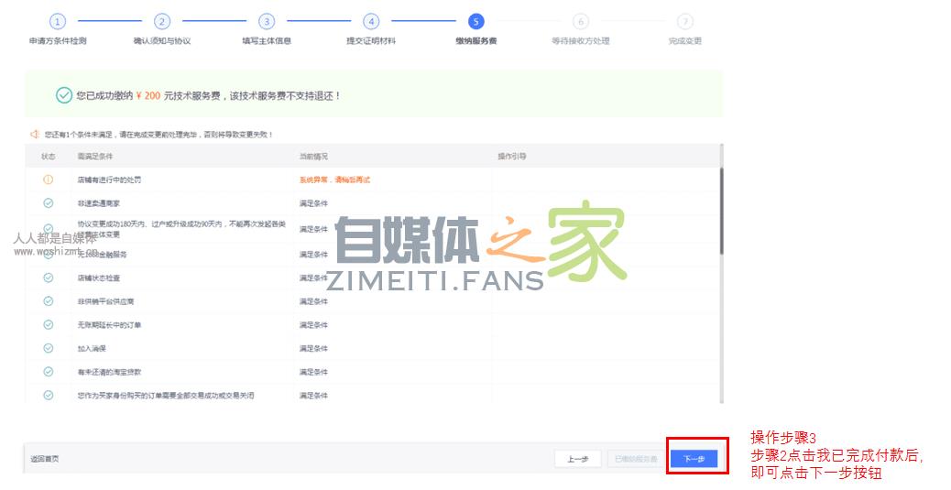
Task: Click check icon for 非供销平台供应商 row
Action: pyautogui.click(x=48, y=301)
